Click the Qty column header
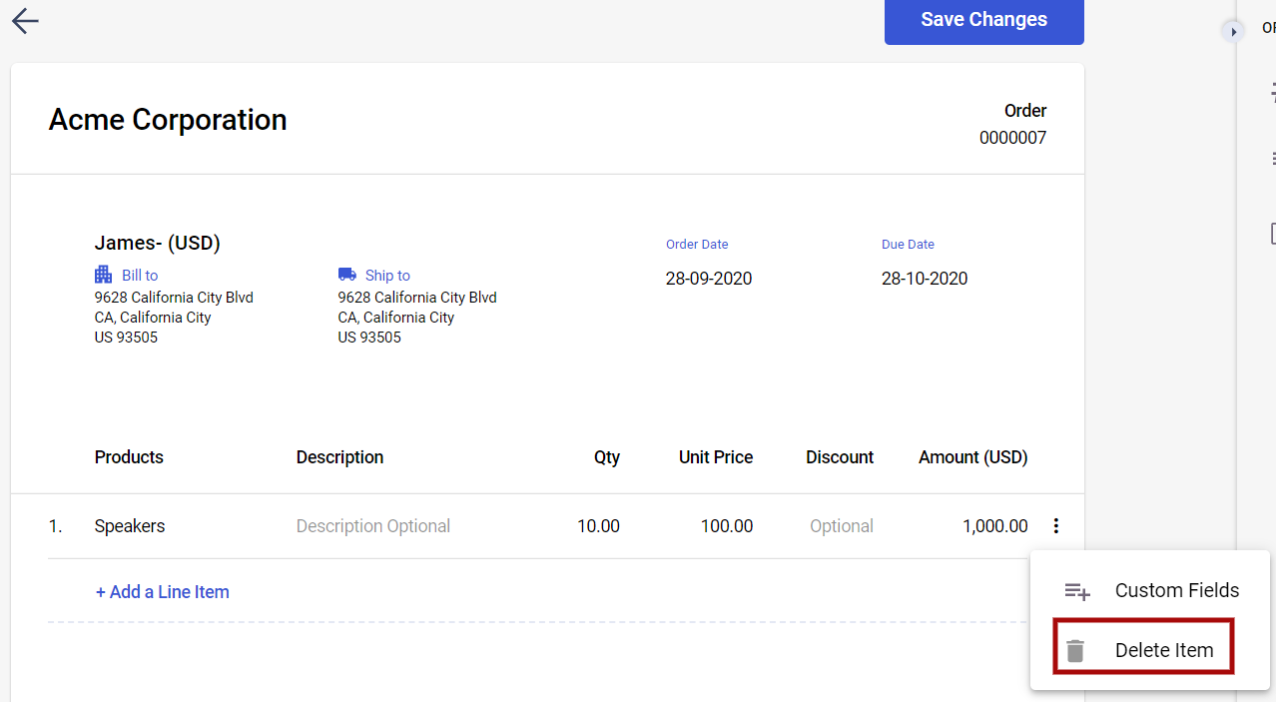 pos(607,457)
